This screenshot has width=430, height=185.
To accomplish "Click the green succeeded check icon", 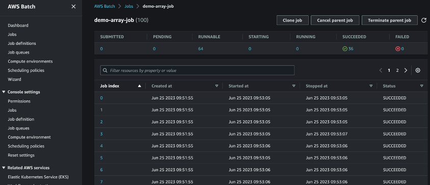I will pyautogui.click(x=345, y=49).
